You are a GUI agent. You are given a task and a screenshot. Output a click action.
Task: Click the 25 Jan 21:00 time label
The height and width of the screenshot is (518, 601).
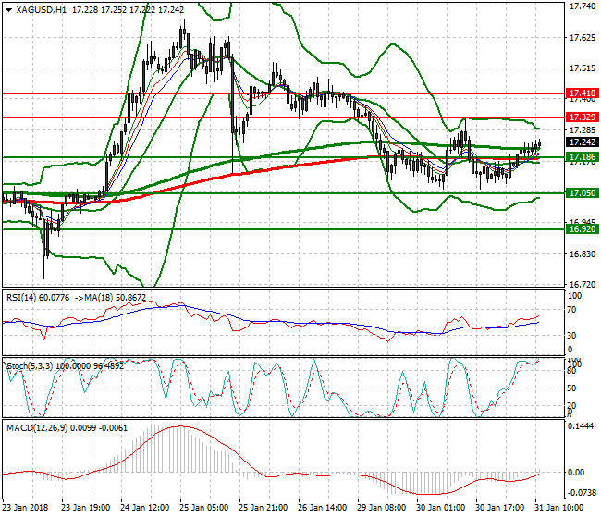coord(264,508)
